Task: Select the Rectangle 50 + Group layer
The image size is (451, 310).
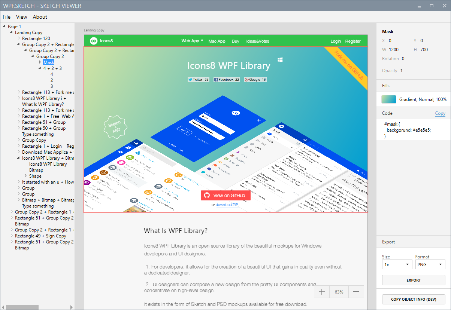Action: pyautogui.click(x=44, y=128)
